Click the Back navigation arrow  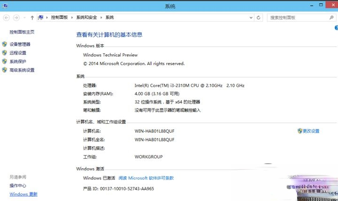tap(7, 17)
